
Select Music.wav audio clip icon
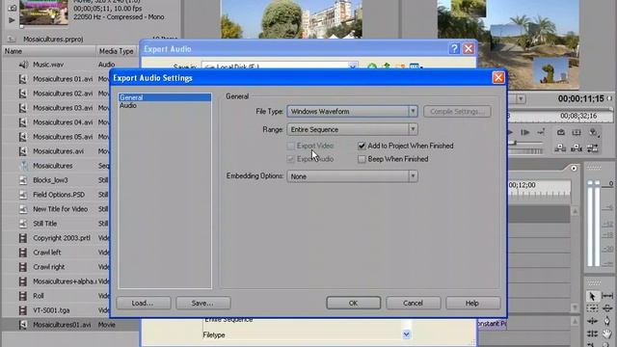pos(23,65)
